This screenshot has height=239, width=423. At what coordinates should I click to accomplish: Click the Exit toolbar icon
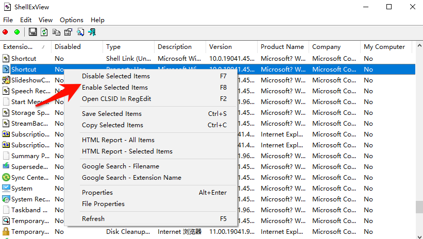pos(92,32)
